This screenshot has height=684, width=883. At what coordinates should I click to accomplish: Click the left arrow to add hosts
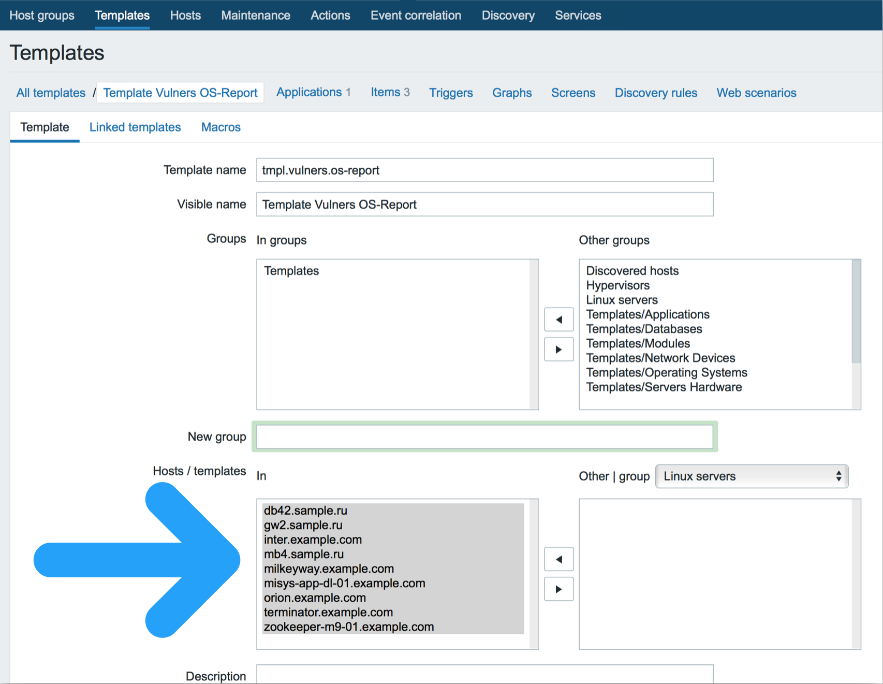(x=558, y=559)
